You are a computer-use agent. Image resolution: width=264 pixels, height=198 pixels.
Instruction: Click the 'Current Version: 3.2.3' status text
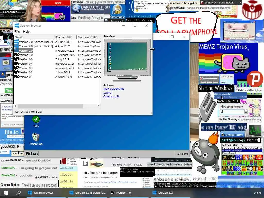[x=28, y=112]
